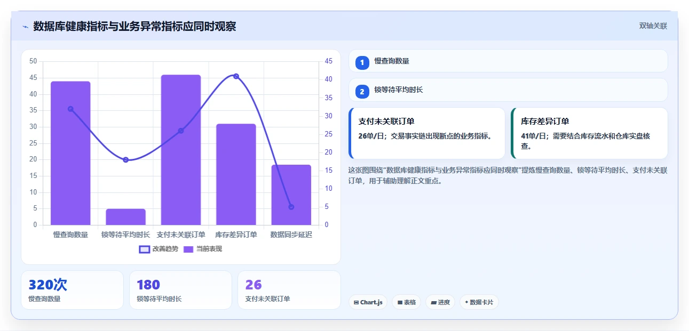Click the trend line point over 支付未关联订单
Image resolution: width=689 pixels, height=331 pixels.
point(181,131)
